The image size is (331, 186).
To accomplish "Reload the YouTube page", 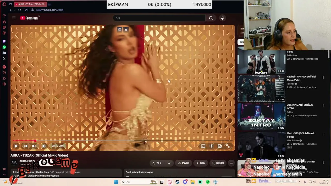I will click(x=19, y=10).
